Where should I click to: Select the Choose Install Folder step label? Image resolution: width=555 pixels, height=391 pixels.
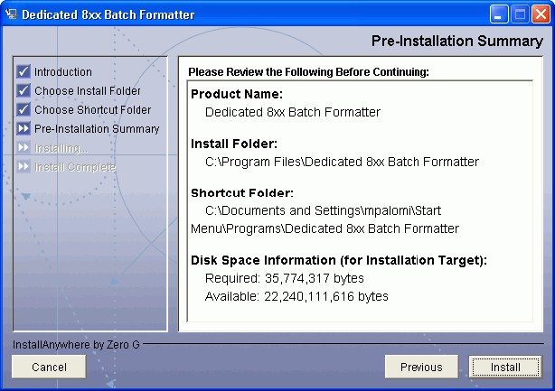click(88, 91)
